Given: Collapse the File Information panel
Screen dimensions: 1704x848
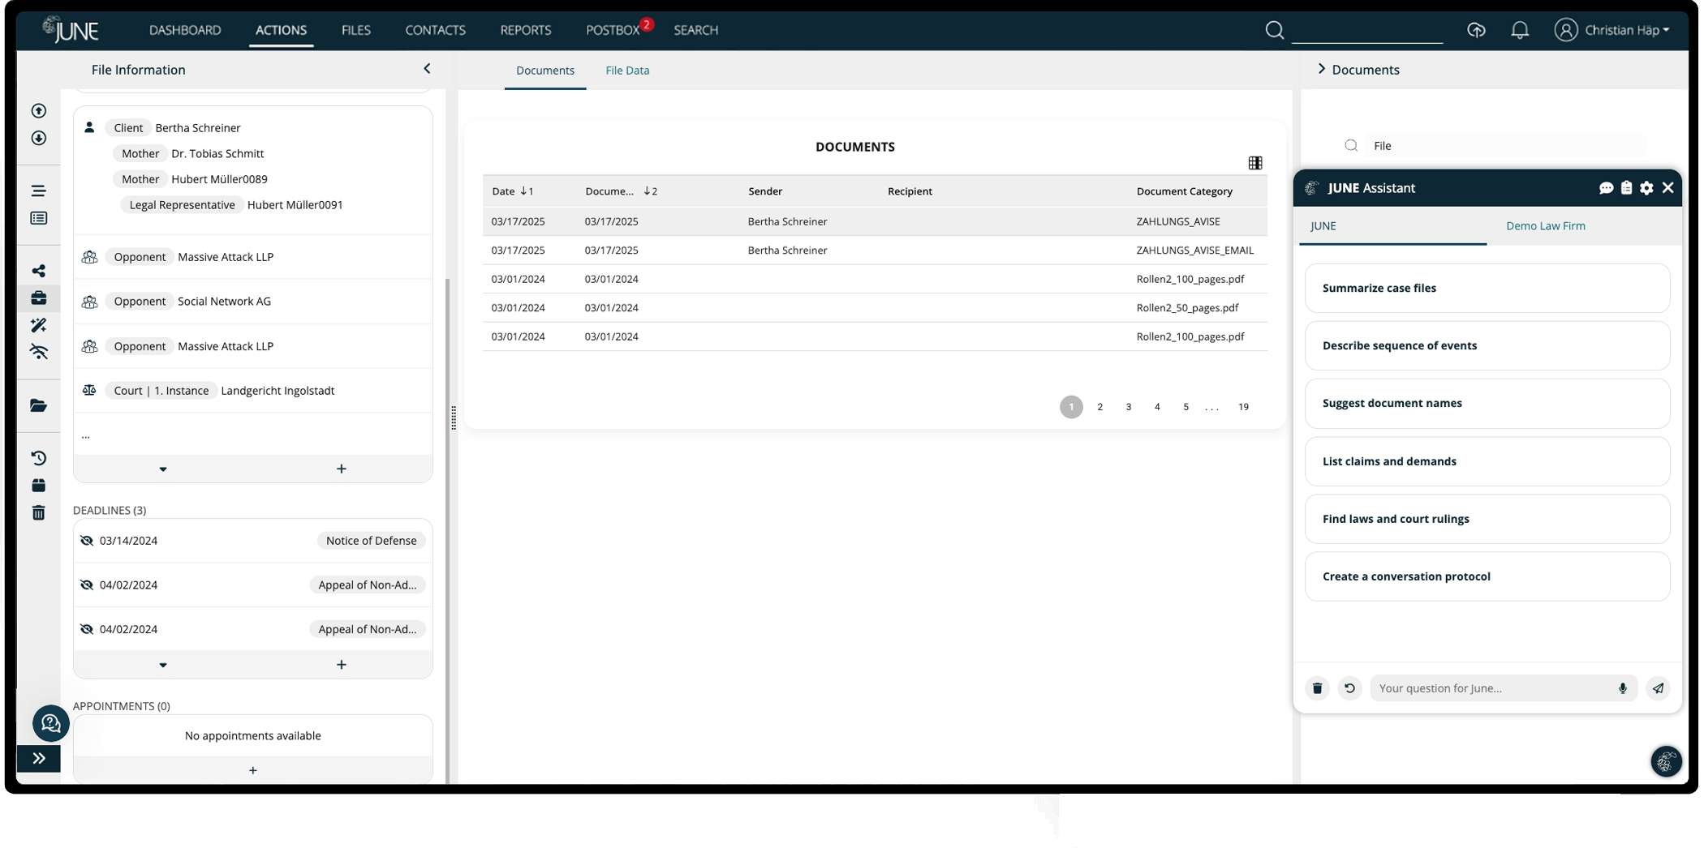Looking at the screenshot, I should [427, 69].
